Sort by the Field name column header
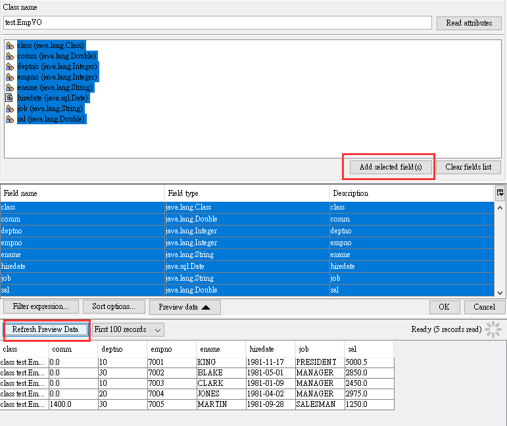 pos(82,193)
